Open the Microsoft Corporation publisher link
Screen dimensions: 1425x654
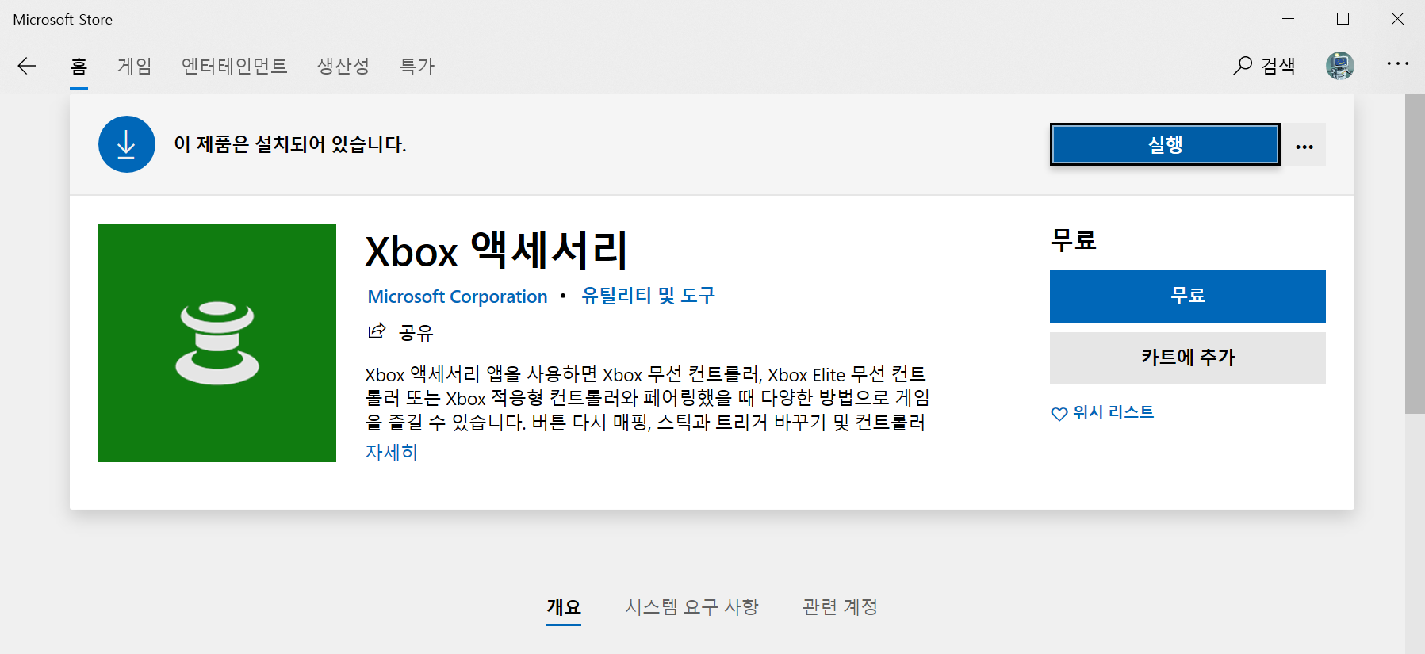click(x=458, y=296)
